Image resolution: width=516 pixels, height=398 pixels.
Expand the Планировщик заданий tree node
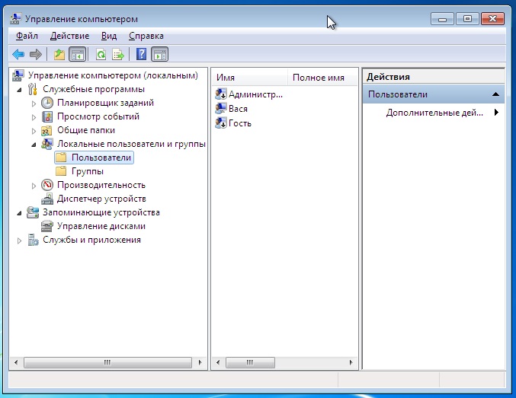click(34, 103)
